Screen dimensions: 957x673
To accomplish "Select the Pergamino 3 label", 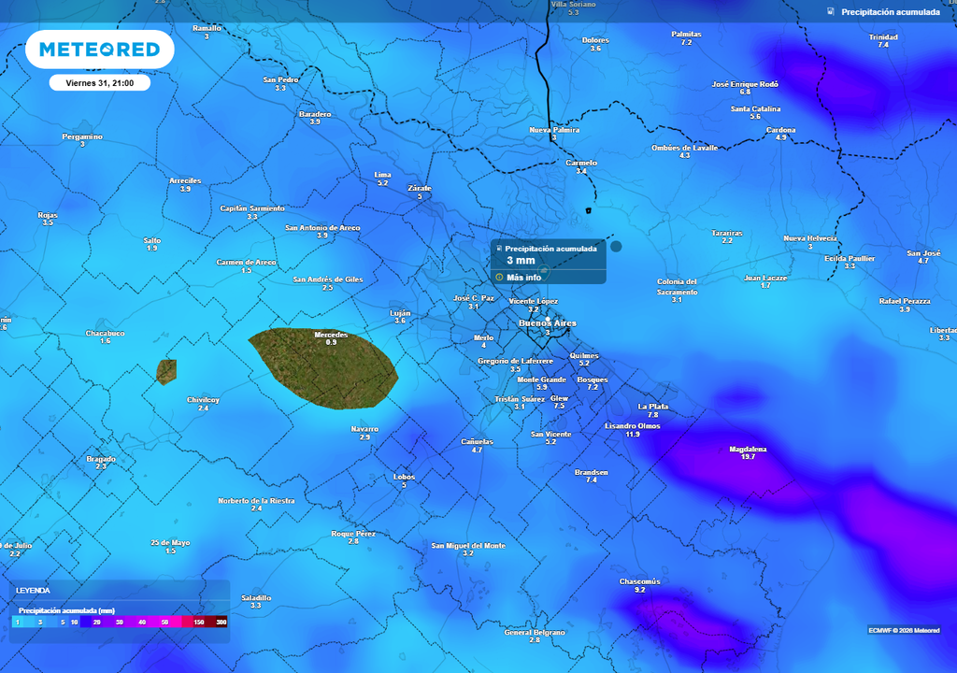I will (x=82, y=140).
